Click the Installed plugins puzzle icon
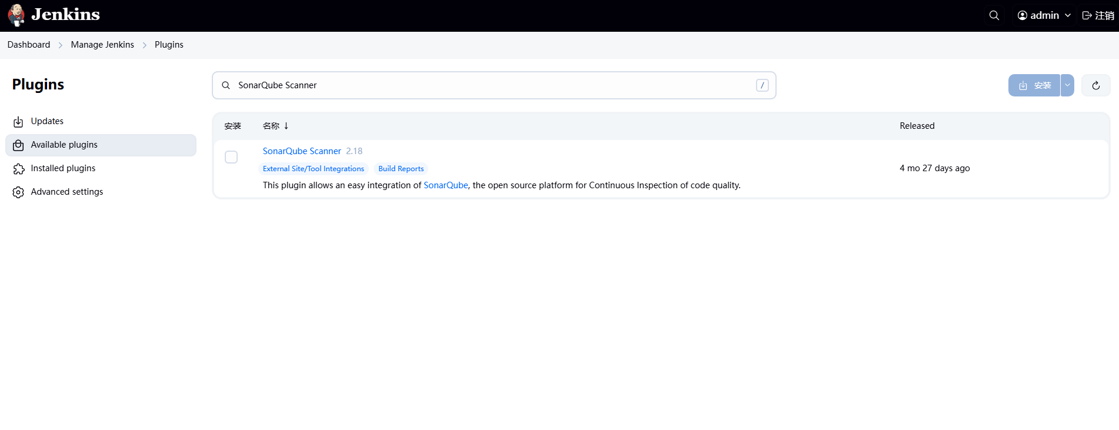The image size is (1119, 430). click(18, 169)
